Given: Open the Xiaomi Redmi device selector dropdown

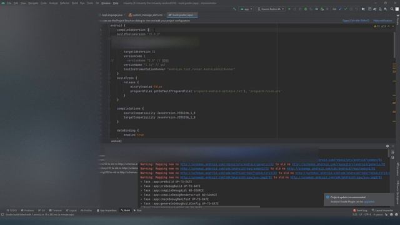Looking at the screenshot, I should pos(271,9).
